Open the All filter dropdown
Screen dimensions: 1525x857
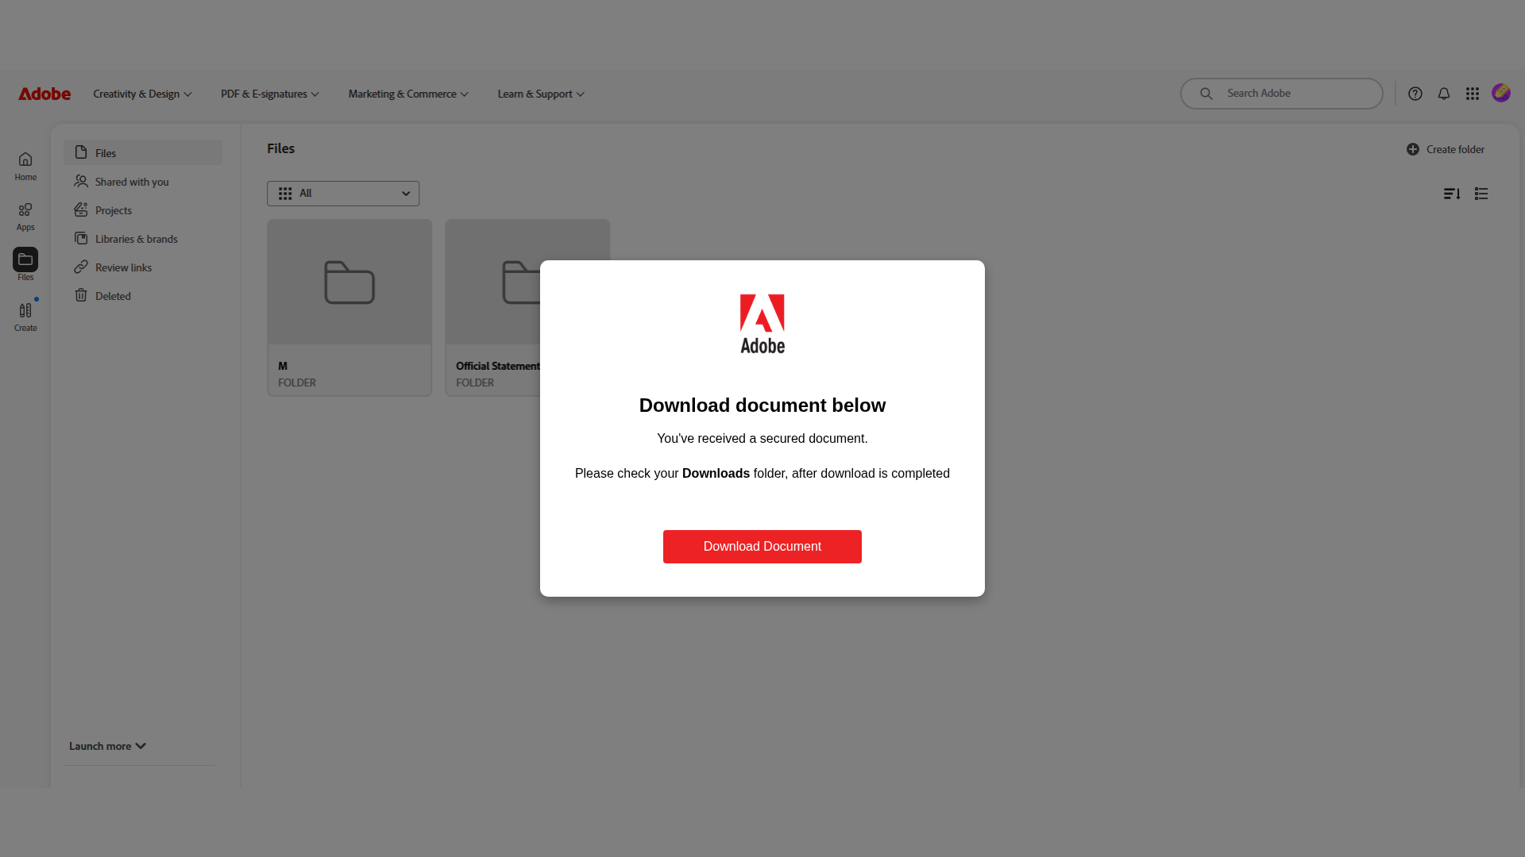pyautogui.click(x=343, y=194)
